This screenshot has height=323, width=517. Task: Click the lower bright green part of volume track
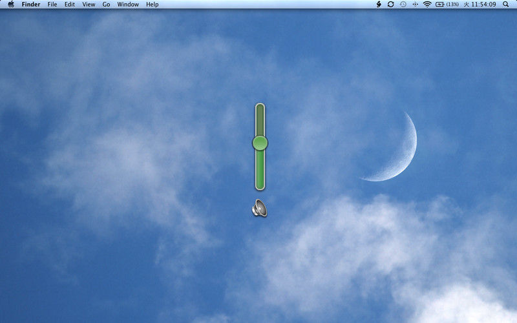(x=260, y=170)
